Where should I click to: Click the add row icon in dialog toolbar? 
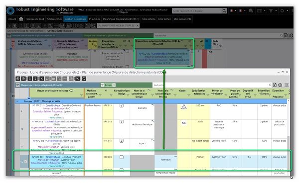pyautogui.click(x=18, y=79)
